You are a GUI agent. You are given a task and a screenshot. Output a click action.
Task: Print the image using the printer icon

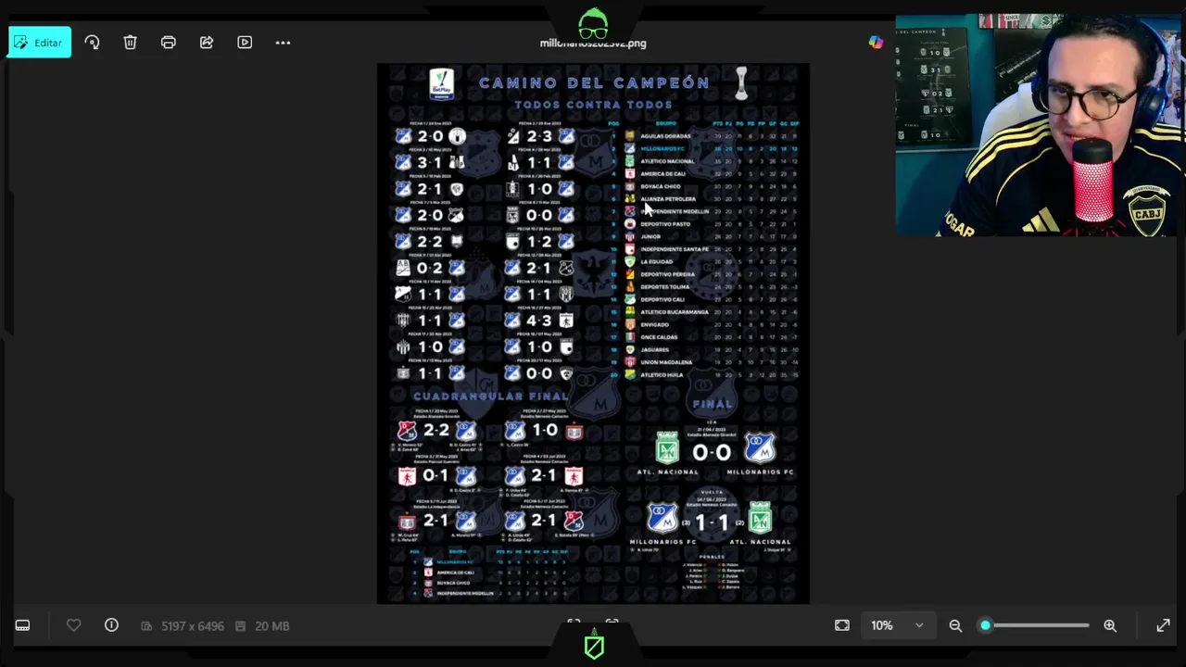coord(168,43)
